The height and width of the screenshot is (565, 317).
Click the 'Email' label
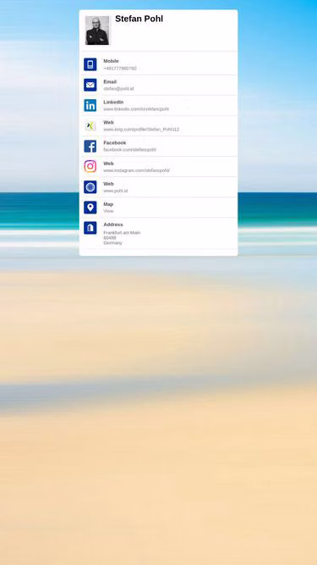pos(110,82)
